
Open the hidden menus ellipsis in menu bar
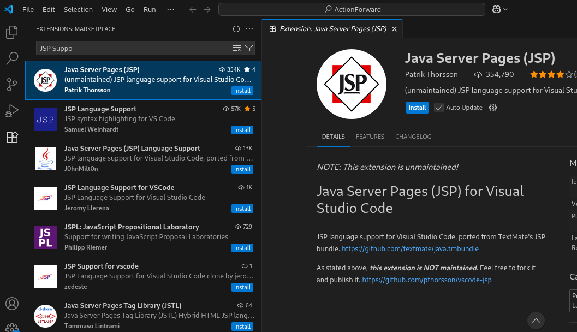pos(170,10)
